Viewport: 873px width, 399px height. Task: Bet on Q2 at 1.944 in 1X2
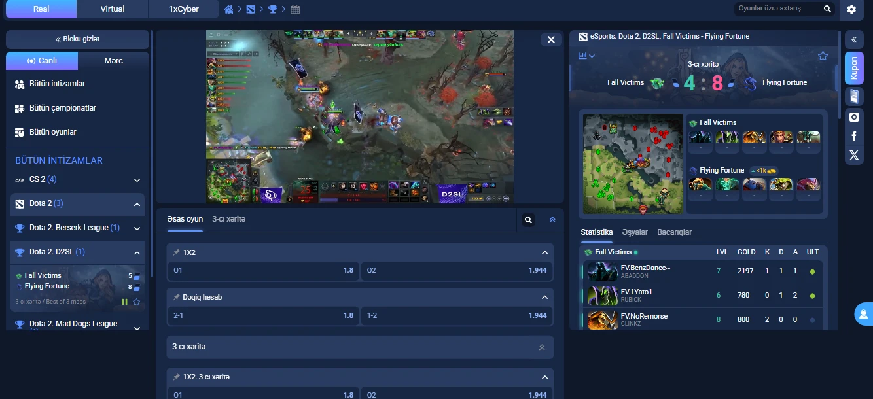(x=457, y=270)
